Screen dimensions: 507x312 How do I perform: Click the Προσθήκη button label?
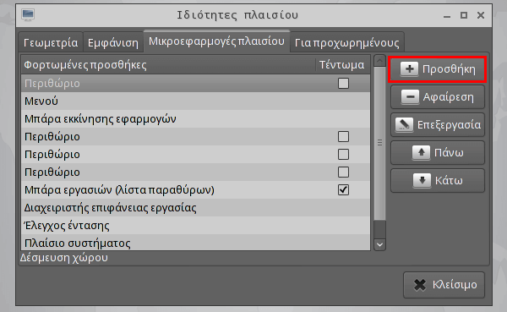[449, 69]
